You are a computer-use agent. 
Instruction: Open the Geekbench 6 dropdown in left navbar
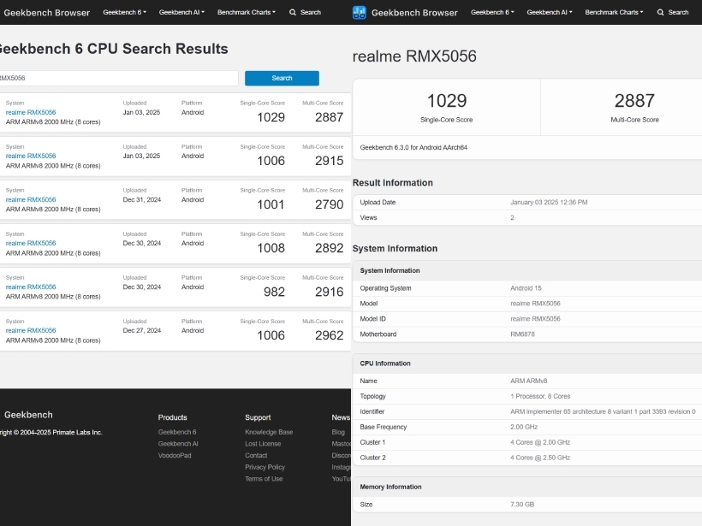[124, 13]
